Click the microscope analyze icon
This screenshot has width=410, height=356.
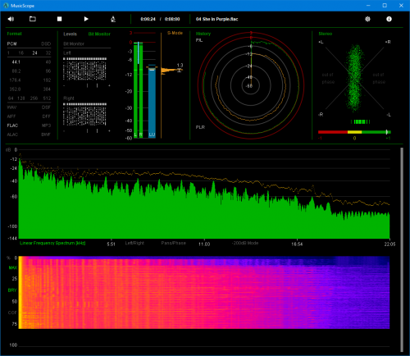tap(113, 19)
